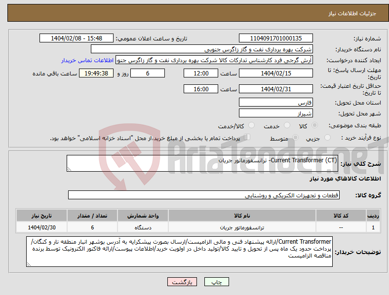Click the شماره نیاز field 1104091701000135
389x295 pixels.
(275, 38)
